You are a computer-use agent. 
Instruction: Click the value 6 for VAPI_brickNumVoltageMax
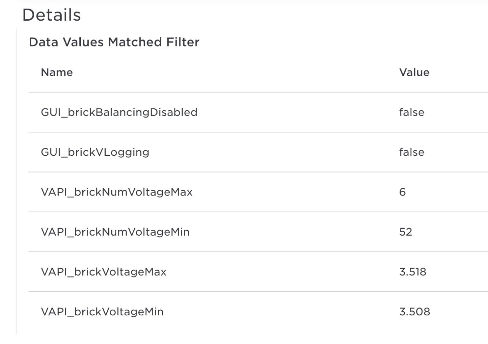pyautogui.click(x=402, y=192)
